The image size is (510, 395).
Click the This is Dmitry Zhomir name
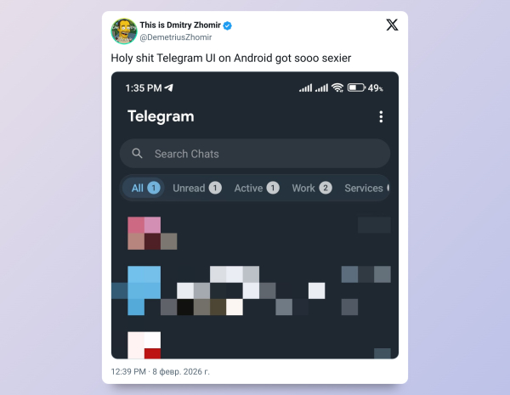tap(180, 25)
